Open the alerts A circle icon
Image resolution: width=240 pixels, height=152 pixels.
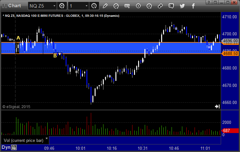pos(149,6)
